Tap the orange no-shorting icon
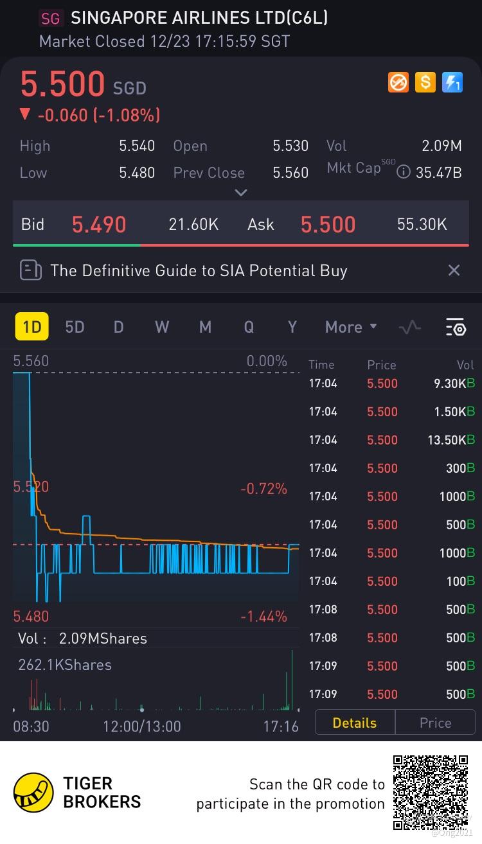Image resolution: width=482 pixels, height=844 pixels. 398,82
